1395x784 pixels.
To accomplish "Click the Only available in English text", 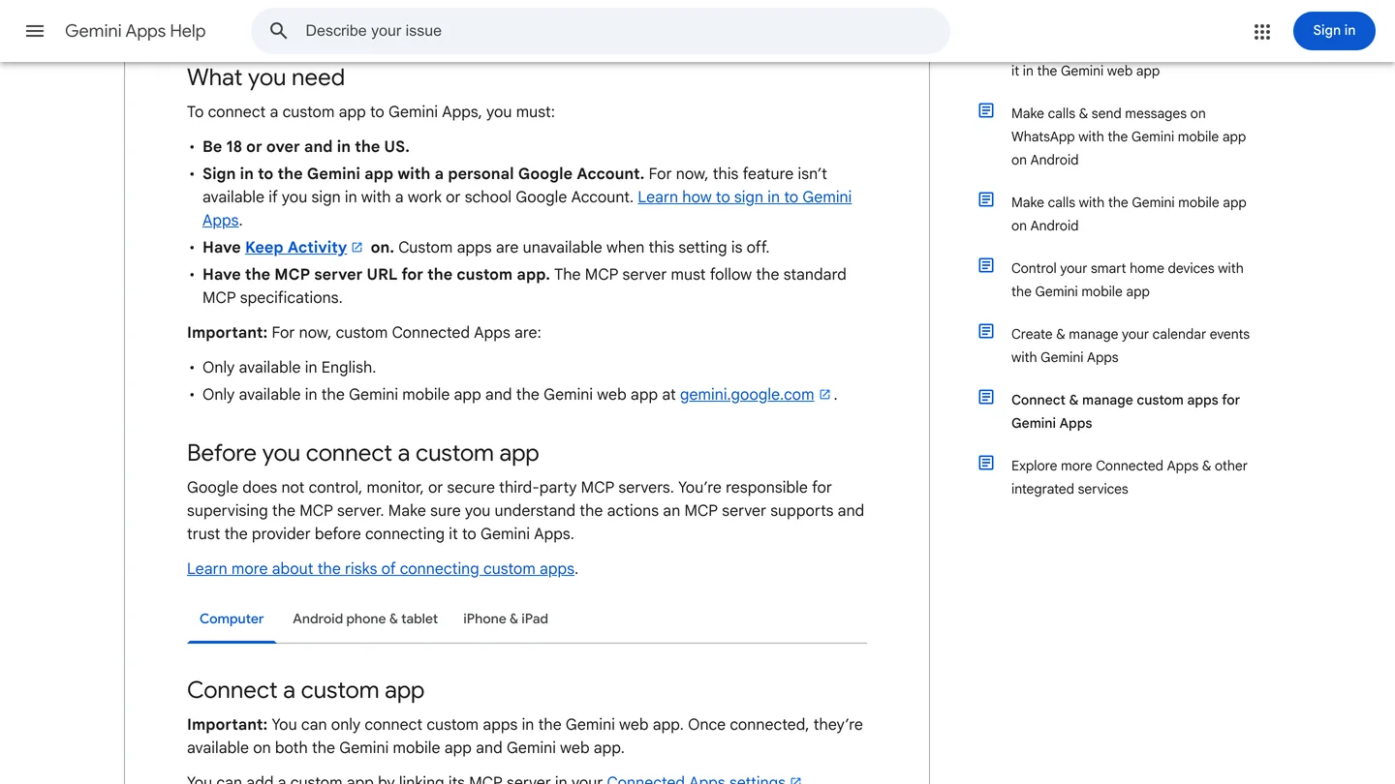I will coord(289,368).
